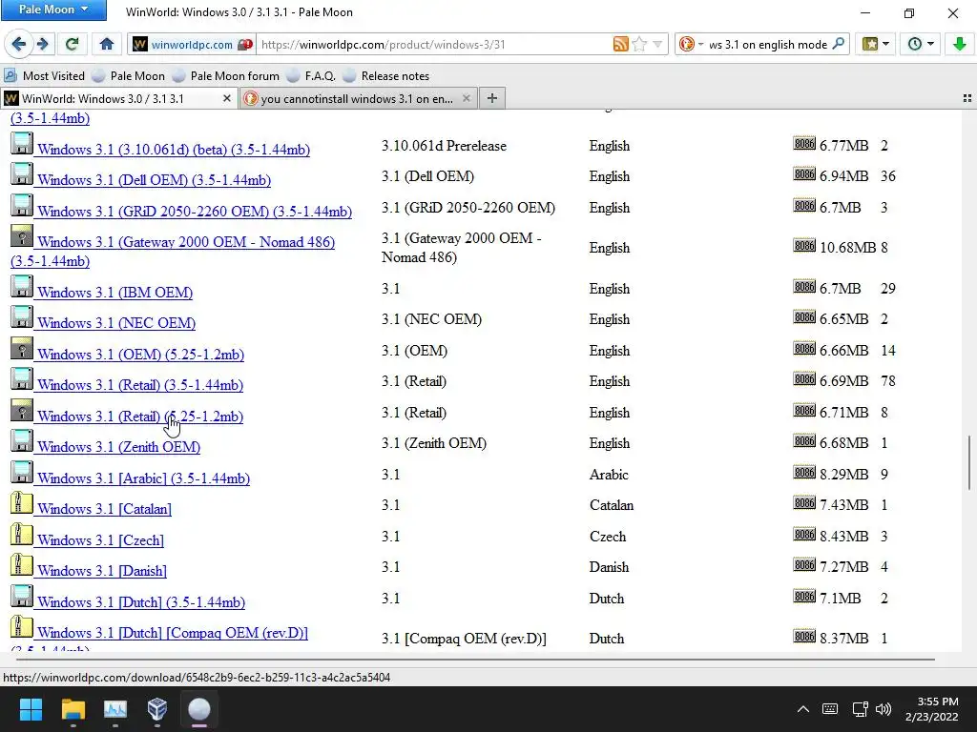
Task: Open the Pale Moon taskbar icon
Action: point(199,709)
